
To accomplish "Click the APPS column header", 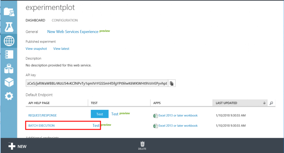I will (157, 103).
